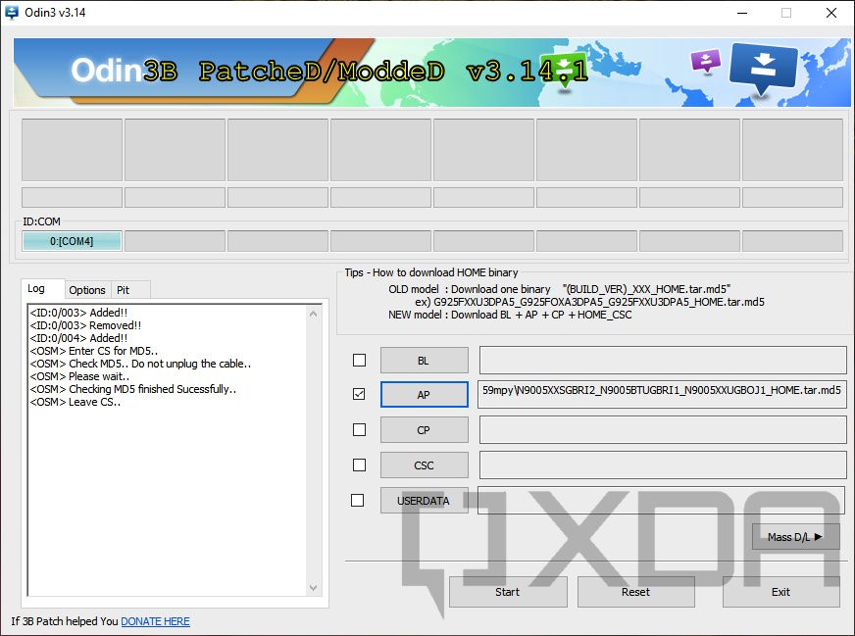Click the pink device-sync icon in the header
This screenshot has height=636, width=855.
click(706, 61)
